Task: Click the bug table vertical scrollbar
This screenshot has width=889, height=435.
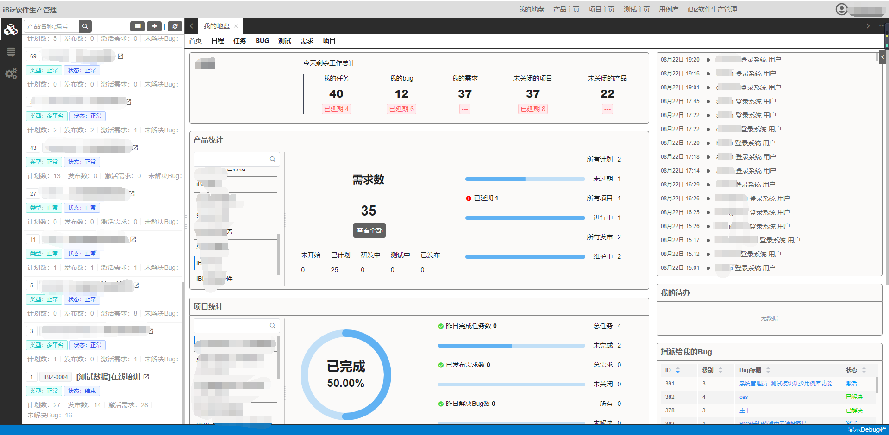Action: tap(876, 385)
